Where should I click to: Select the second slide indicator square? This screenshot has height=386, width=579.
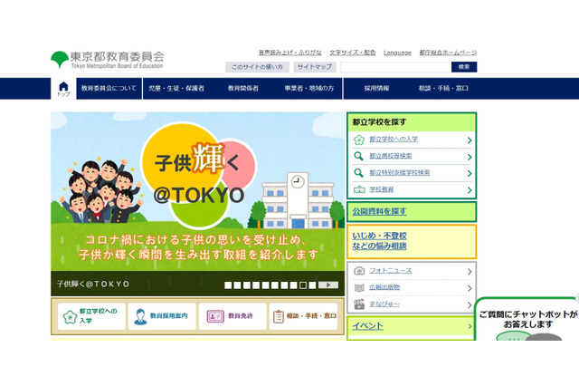[237, 285]
